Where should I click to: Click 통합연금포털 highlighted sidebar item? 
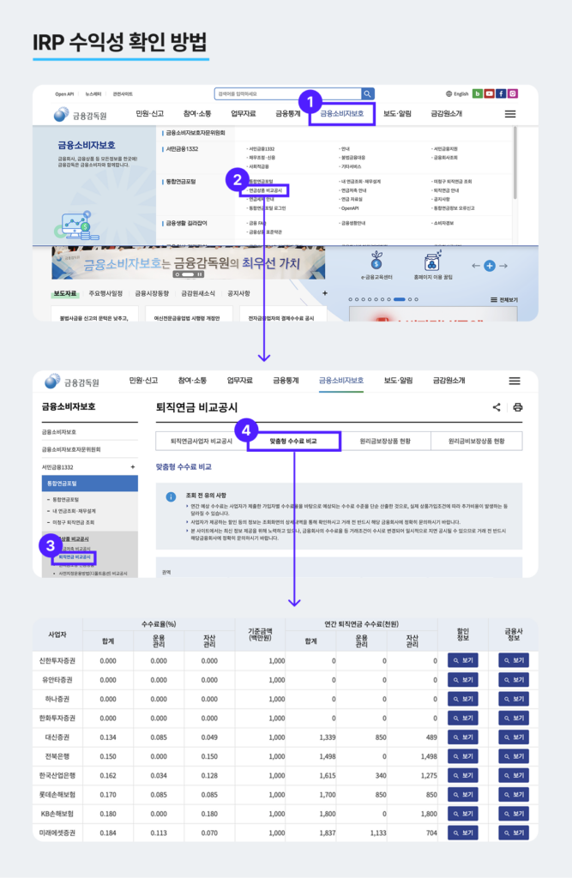pyautogui.click(x=90, y=484)
